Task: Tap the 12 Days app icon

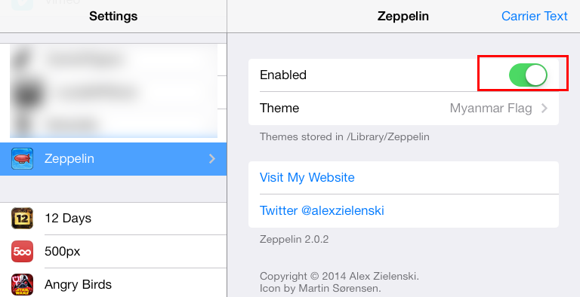Action: [22, 218]
